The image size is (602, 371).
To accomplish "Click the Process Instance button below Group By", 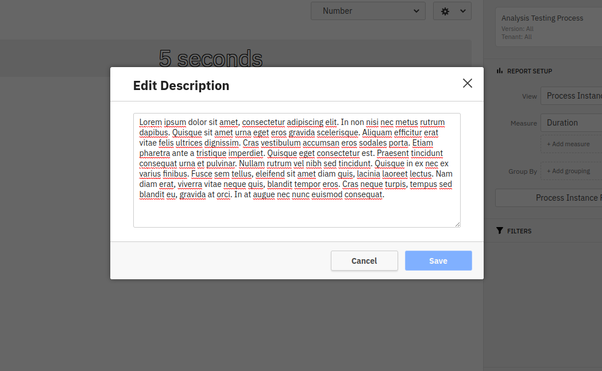I will (549, 198).
